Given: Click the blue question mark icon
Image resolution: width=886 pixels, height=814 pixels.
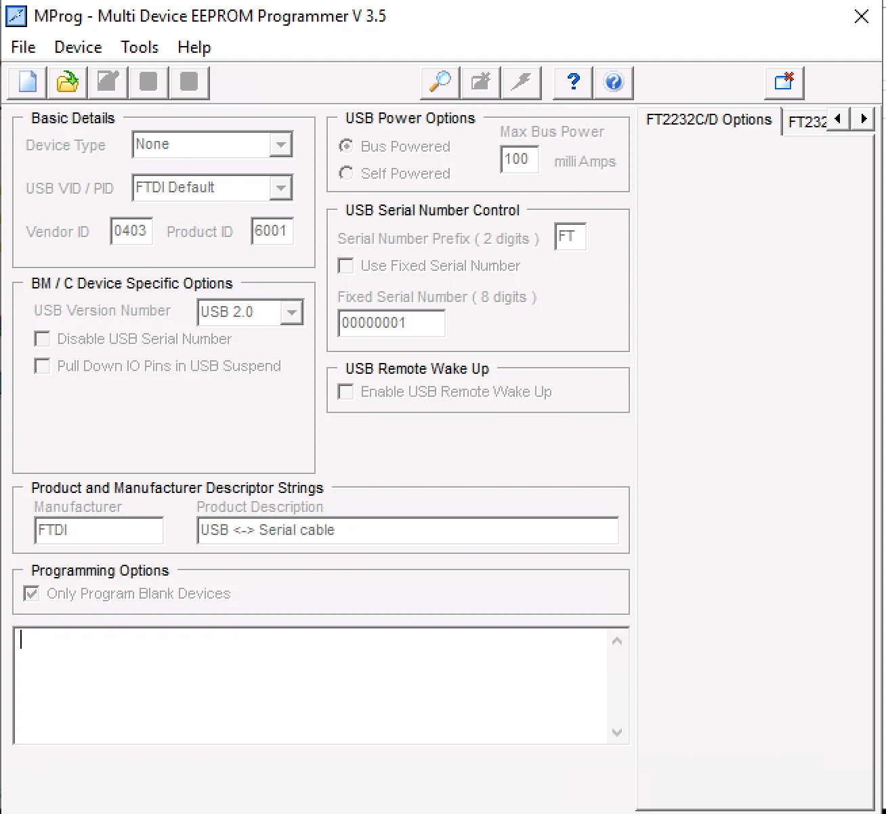Looking at the screenshot, I should tap(573, 83).
